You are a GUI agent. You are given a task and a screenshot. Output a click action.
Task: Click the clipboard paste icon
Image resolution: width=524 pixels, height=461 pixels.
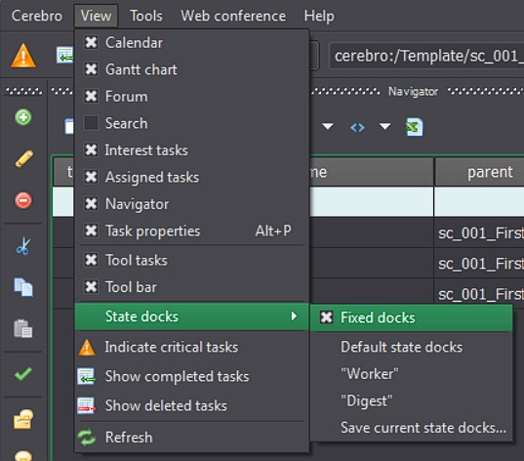[x=23, y=329]
